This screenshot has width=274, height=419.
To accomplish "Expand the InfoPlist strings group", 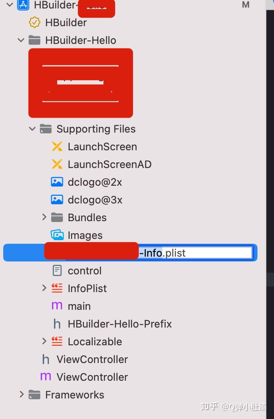I will (x=44, y=288).
